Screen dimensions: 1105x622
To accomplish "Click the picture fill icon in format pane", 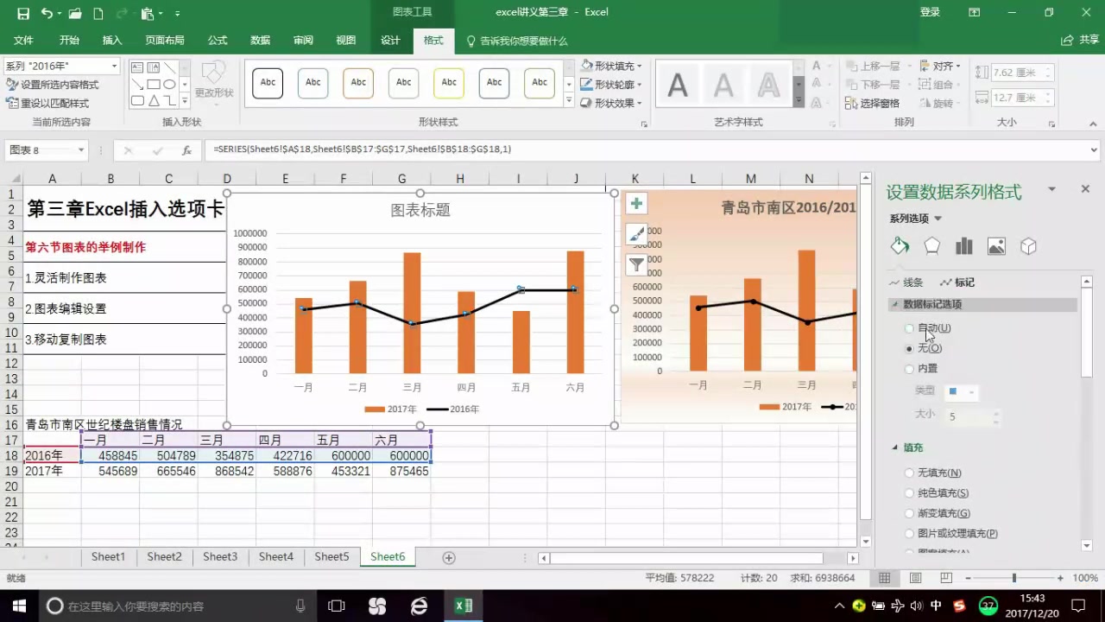I will pos(996,246).
